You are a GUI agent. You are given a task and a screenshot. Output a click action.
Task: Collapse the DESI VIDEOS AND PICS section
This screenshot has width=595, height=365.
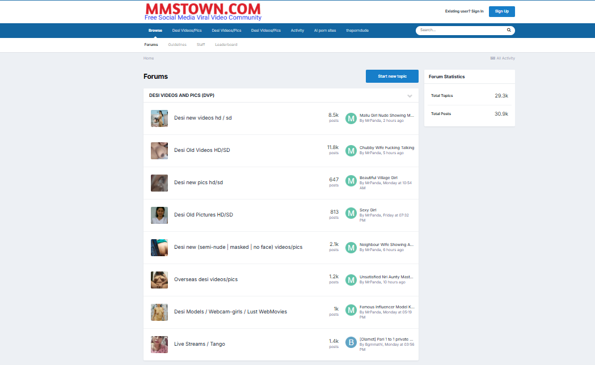tap(410, 96)
